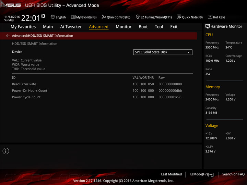Click the settings gear next to the clock

(43, 16)
